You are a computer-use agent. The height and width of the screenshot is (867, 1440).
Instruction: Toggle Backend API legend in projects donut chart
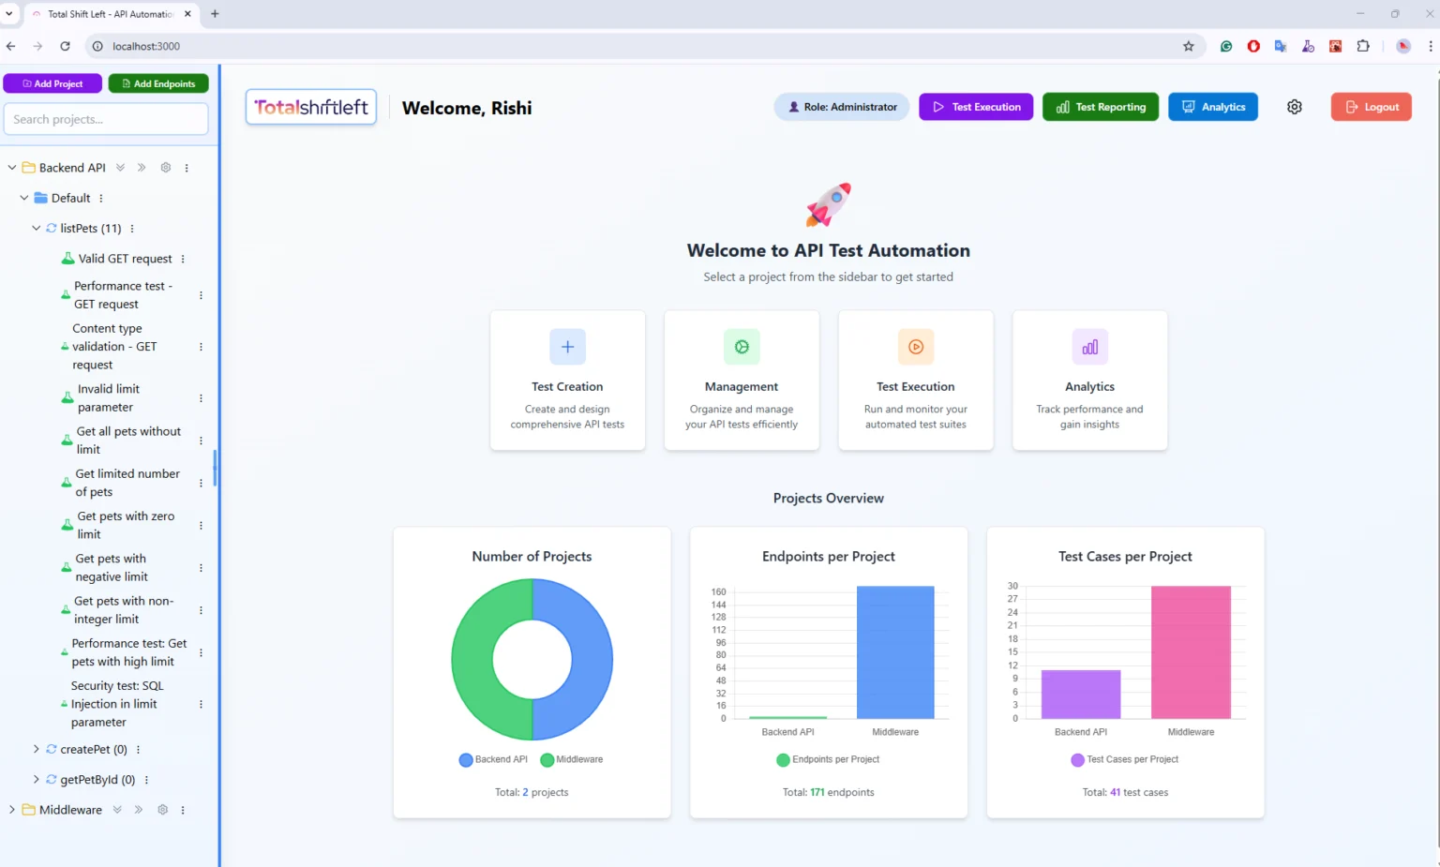[x=492, y=759]
